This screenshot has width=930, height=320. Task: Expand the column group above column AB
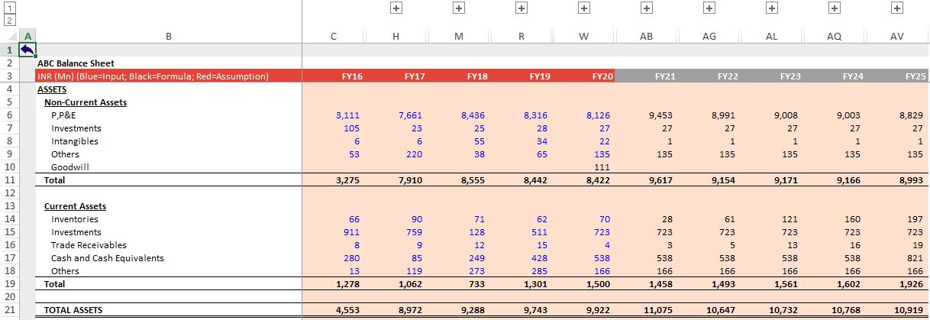pos(646,8)
